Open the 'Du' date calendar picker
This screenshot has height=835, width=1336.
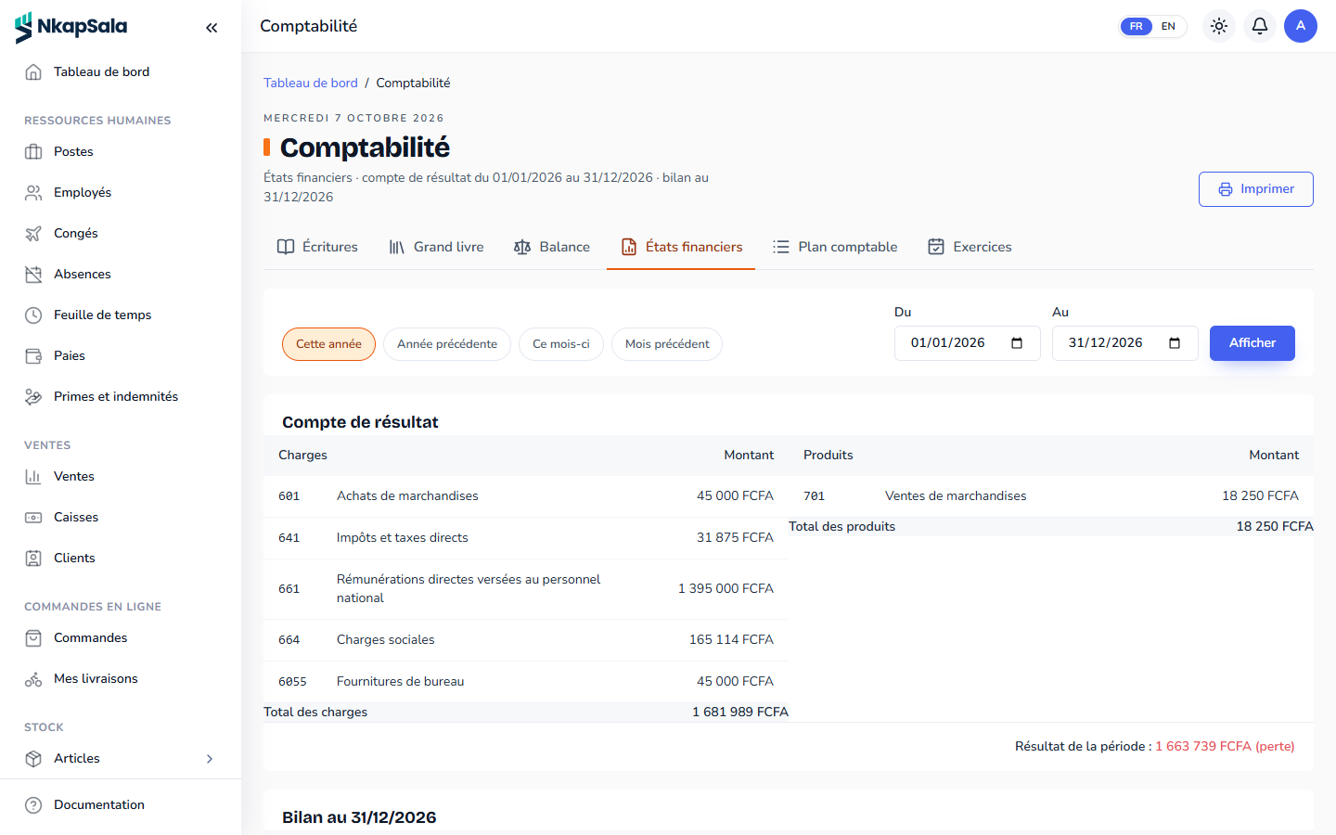coord(1017,343)
